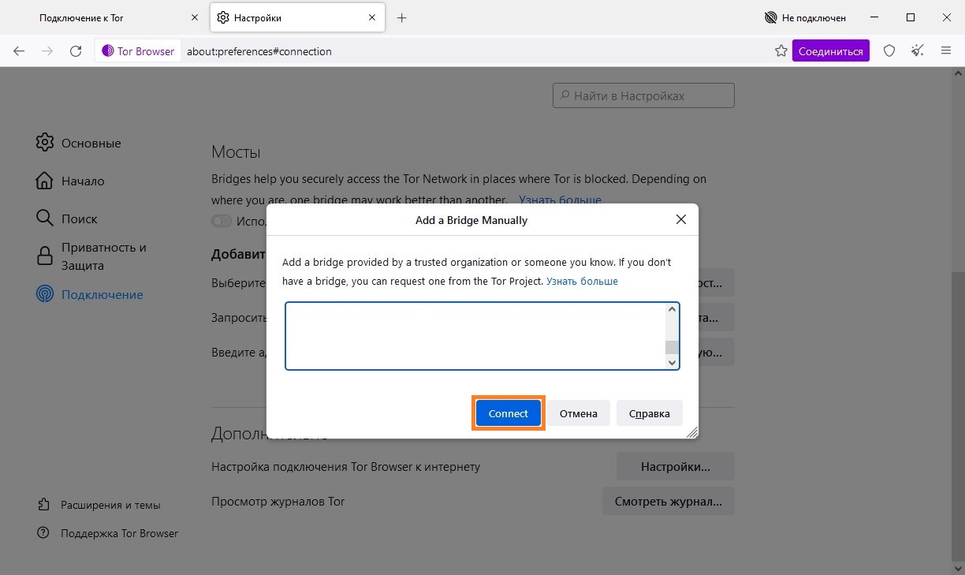Open Расширения и темы link
The height and width of the screenshot is (575, 965).
point(99,505)
